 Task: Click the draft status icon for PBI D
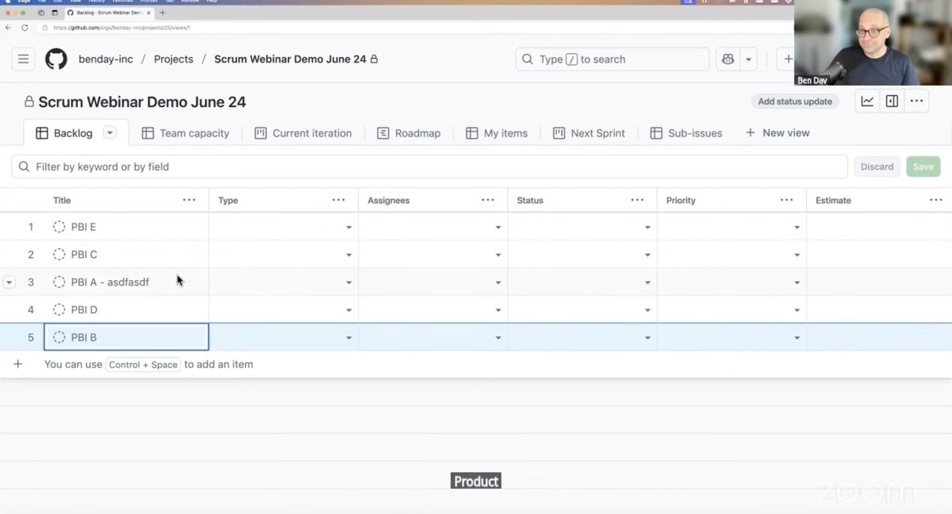tap(59, 309)
